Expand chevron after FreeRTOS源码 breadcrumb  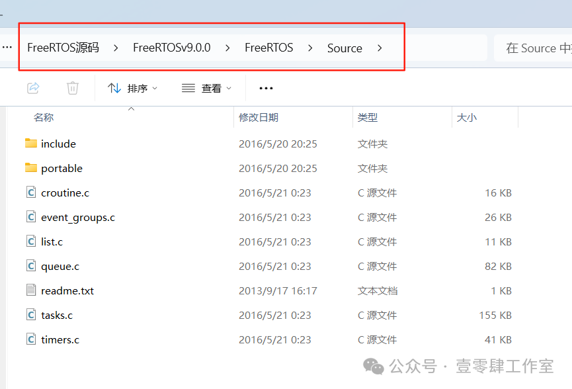click(116, 48)
